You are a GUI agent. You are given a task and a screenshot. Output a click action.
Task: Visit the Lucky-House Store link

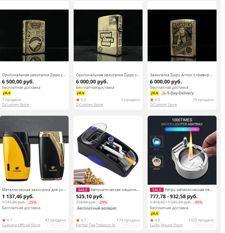[166, 225]
